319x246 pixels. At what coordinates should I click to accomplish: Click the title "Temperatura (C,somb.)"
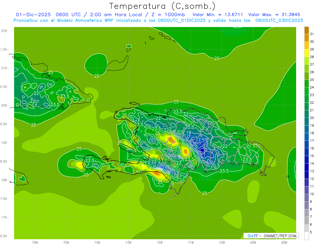click(162, 6)
